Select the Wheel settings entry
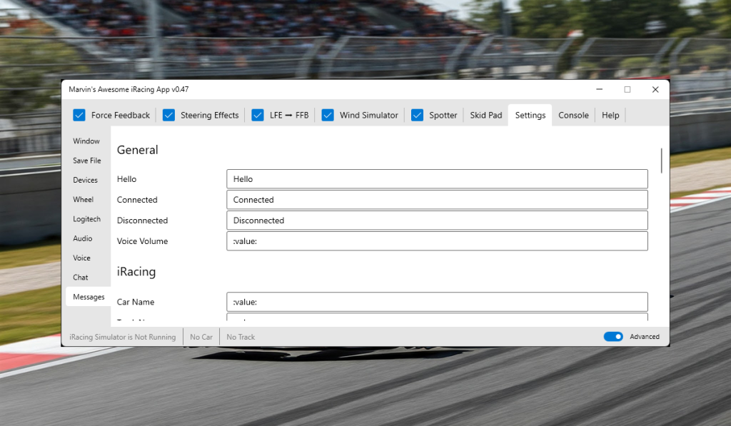Viewport: 731px width, 426px height. [x=86, y=199]
